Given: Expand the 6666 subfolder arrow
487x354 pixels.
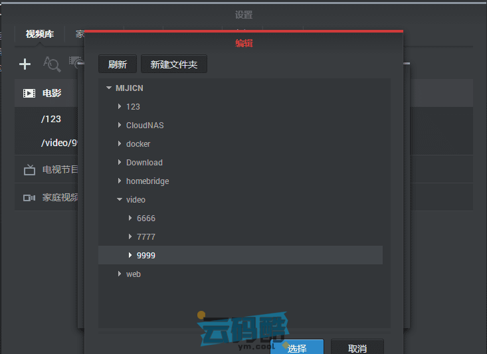Looking at the screenshot, I should click(x=130, y=218).
